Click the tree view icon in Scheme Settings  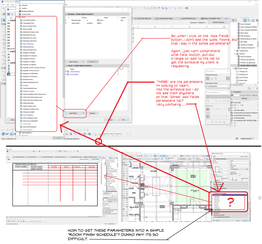[x=9, y=14]
